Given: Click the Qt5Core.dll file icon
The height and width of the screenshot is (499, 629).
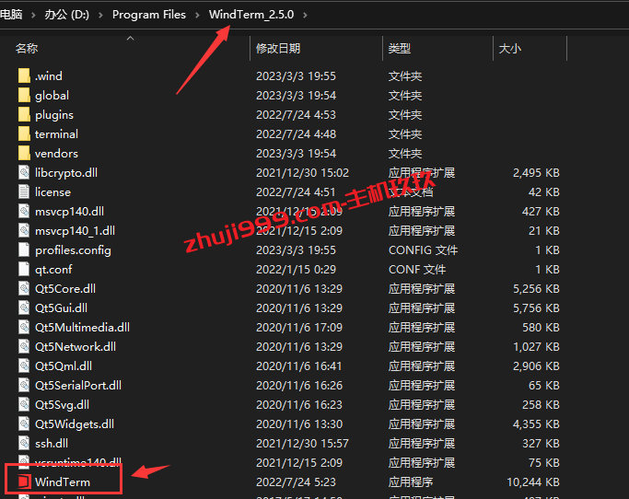Looking at the screenshot, I should [24, 288].
